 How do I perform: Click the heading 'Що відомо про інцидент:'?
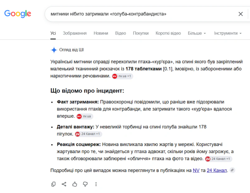click(87, 91)
